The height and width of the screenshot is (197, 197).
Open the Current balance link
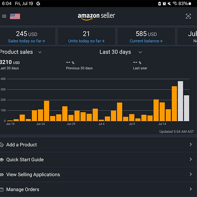[x=146, y=41]
